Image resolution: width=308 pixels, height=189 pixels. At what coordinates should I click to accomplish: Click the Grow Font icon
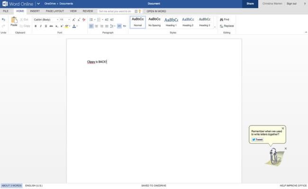pyautogui.click(x=73, y=19)
